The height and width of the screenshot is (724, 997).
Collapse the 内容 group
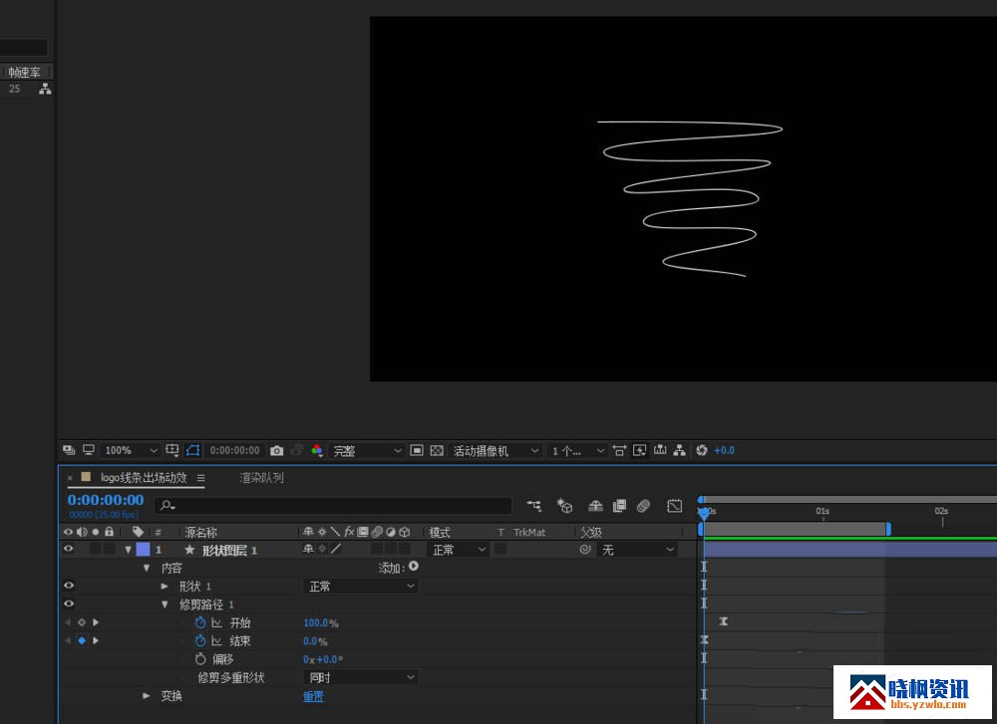click(147, 568)
